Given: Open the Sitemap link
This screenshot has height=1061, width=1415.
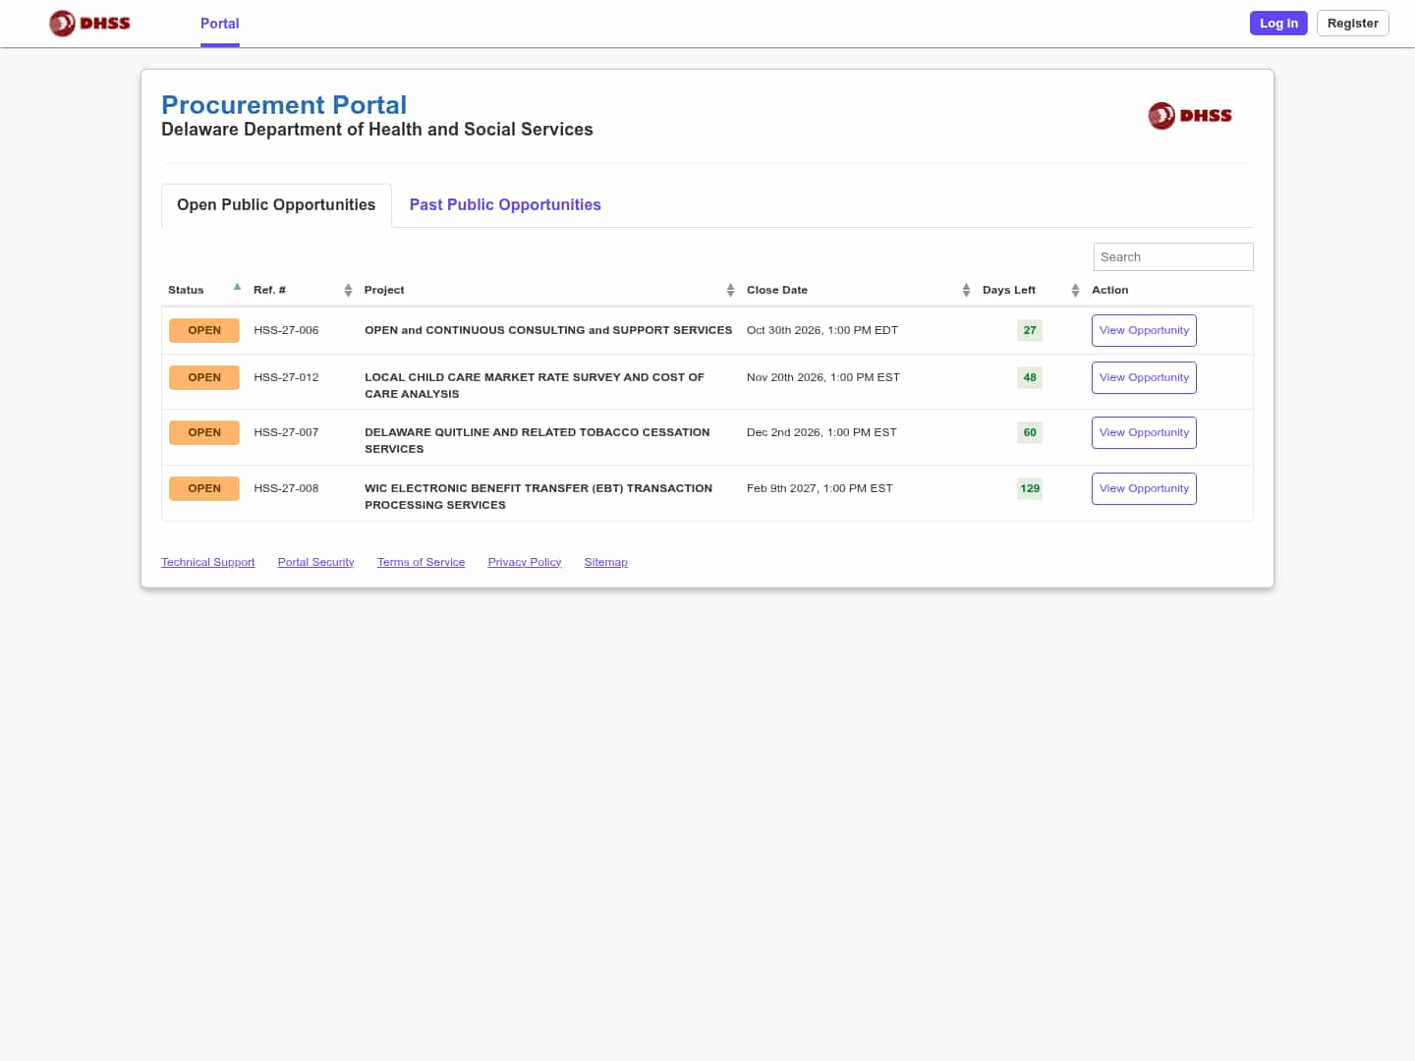Looking at the screenshot, I should click(606, 562).
